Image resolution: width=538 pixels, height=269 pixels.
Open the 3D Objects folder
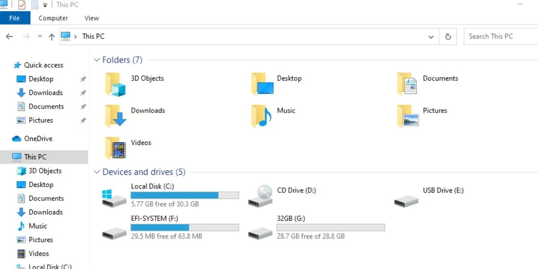coord(147,78)
